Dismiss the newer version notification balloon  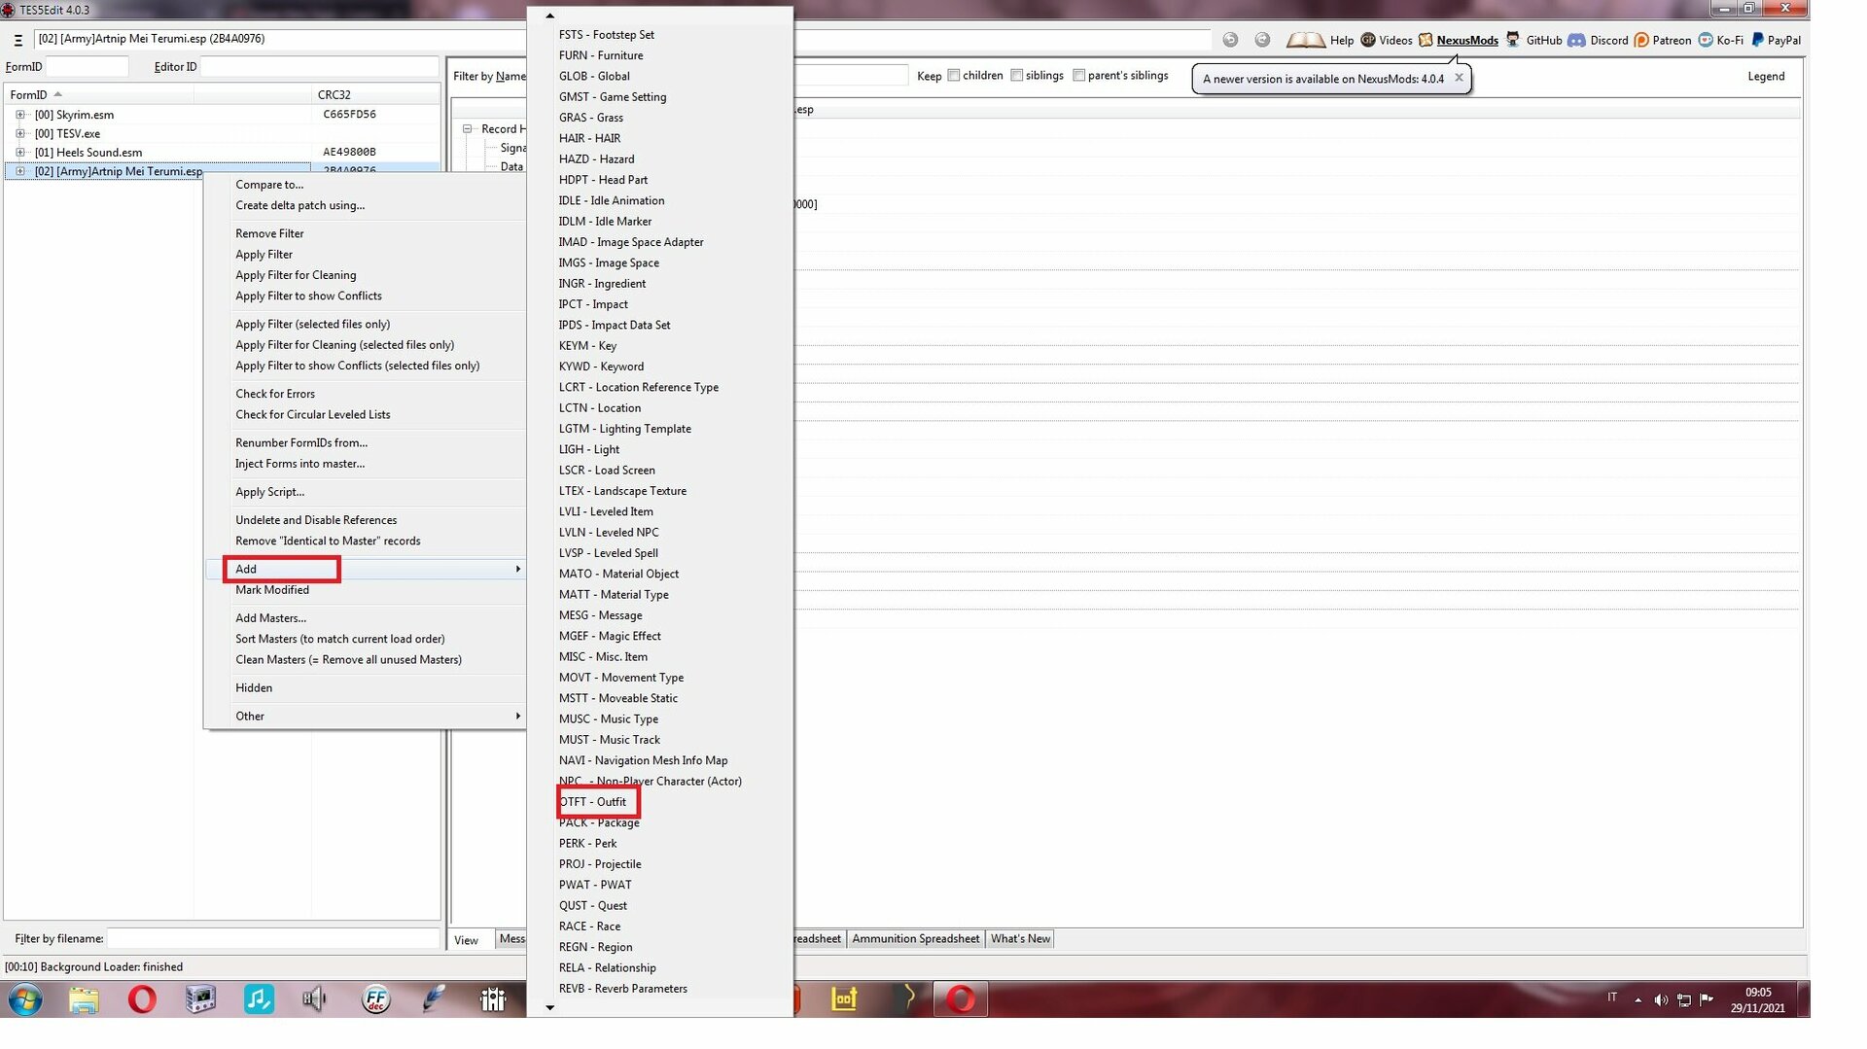click(x=1459, y=78)
